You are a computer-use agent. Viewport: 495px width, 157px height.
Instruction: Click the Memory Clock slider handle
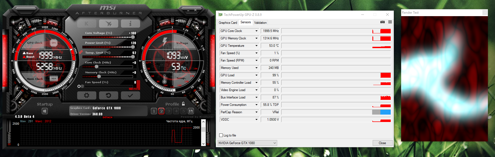tap(99, 76)
